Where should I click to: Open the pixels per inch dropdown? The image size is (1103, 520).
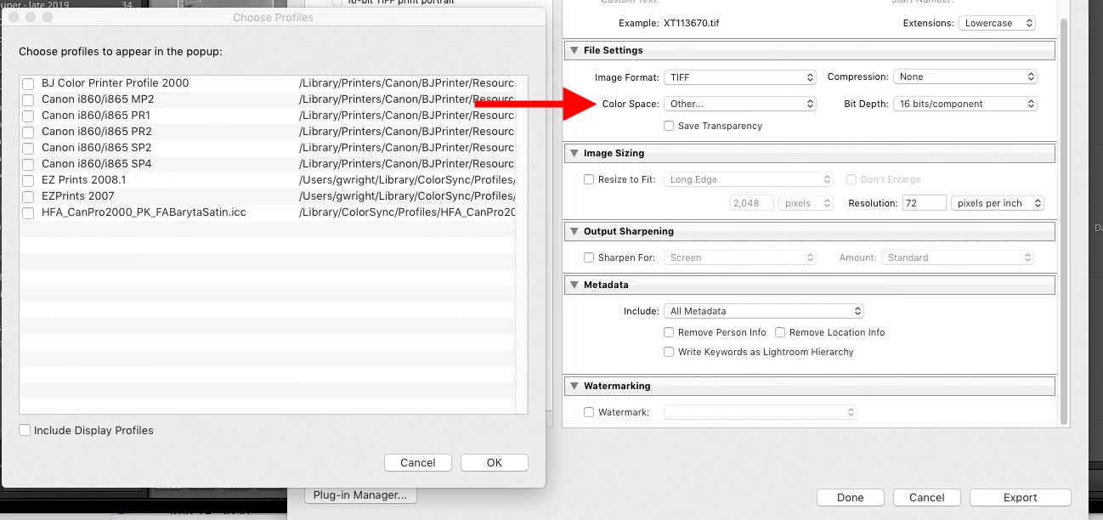998,203
